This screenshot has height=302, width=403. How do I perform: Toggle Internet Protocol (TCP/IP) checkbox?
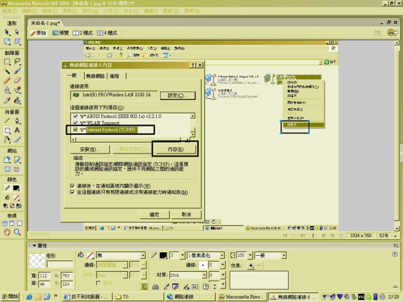[x=75, y=130]
